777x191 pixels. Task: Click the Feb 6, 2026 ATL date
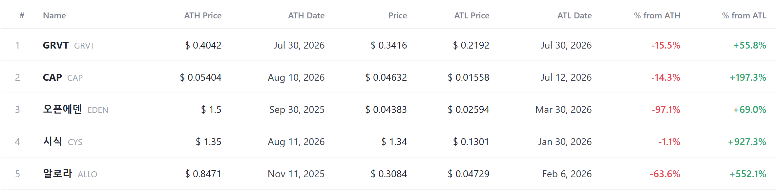click(x=567, y=174)
